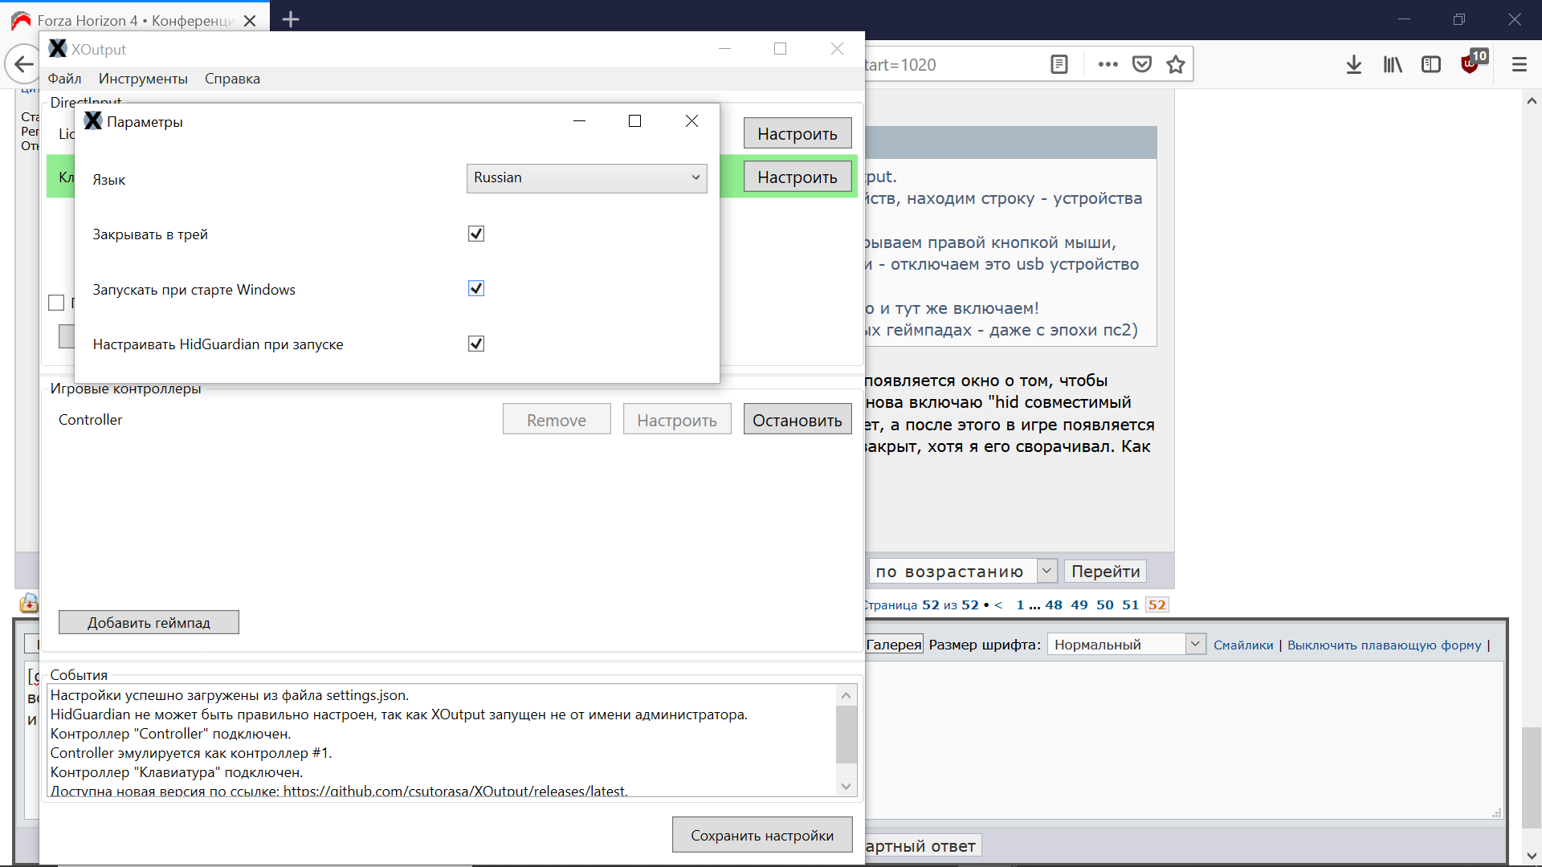This screenshot has width=1542, height=867.
Task: Open the Firefox hamburger menu
Action: (1519, 65)
